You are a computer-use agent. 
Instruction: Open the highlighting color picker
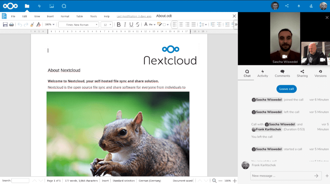coord(160,25)
